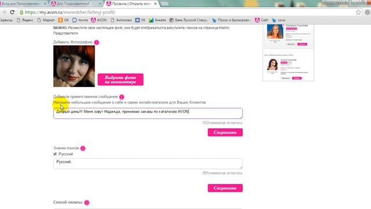Click info icon next to Способ оплаты

[x=87, y=203]
